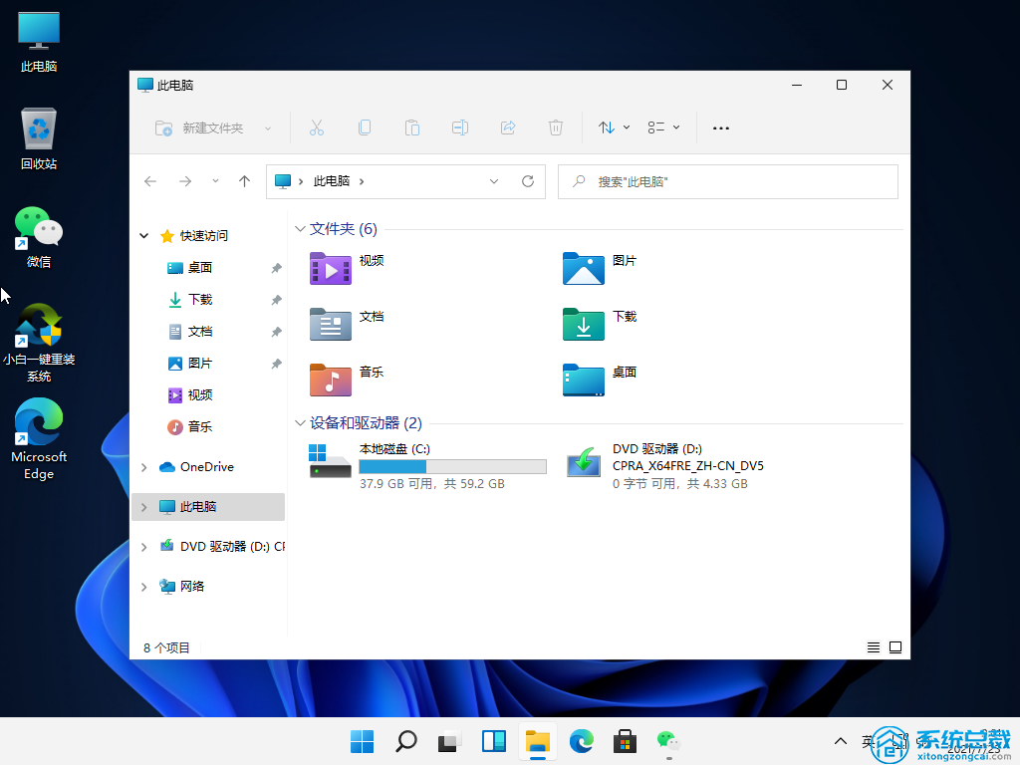Switch to details view in the status bar
Viewport: 1020px width, 765px height.
(873, 646)
